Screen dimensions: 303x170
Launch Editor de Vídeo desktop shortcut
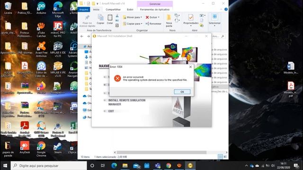click(x=41, y=69)
